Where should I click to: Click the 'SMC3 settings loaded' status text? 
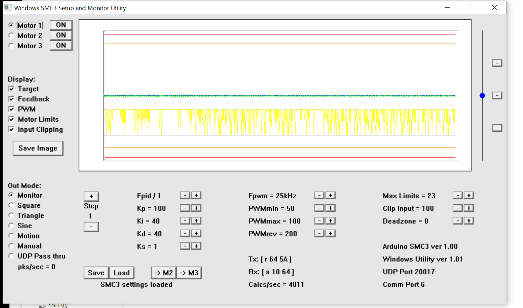(x=136, y=285)
